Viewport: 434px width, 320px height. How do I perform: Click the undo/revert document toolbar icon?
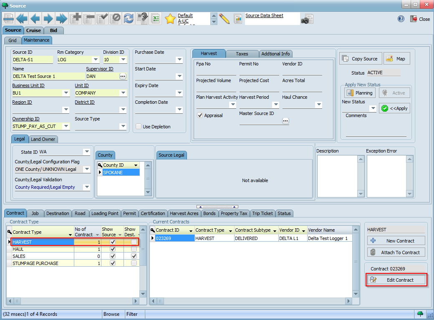(143, 19)
